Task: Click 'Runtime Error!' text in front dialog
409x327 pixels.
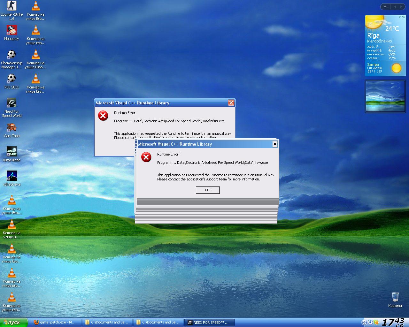Action: [168, 154]
